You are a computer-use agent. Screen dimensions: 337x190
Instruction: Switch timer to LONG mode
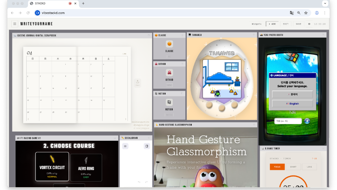pyautogui.click(x=309, y=167)
